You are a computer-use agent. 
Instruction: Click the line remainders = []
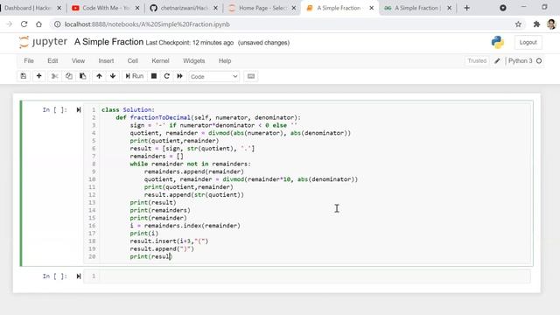(x=157, y=156)
